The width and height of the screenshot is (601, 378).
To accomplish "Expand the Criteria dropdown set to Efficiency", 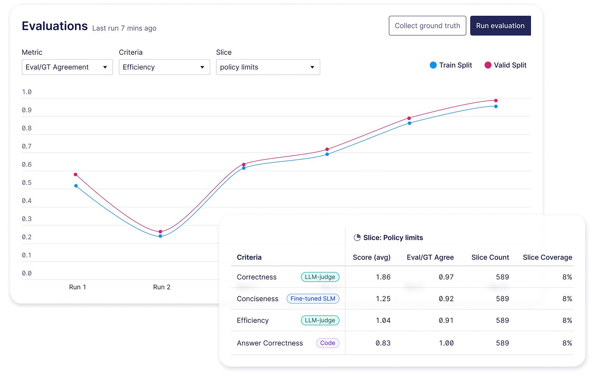I will tap(164, 67).
